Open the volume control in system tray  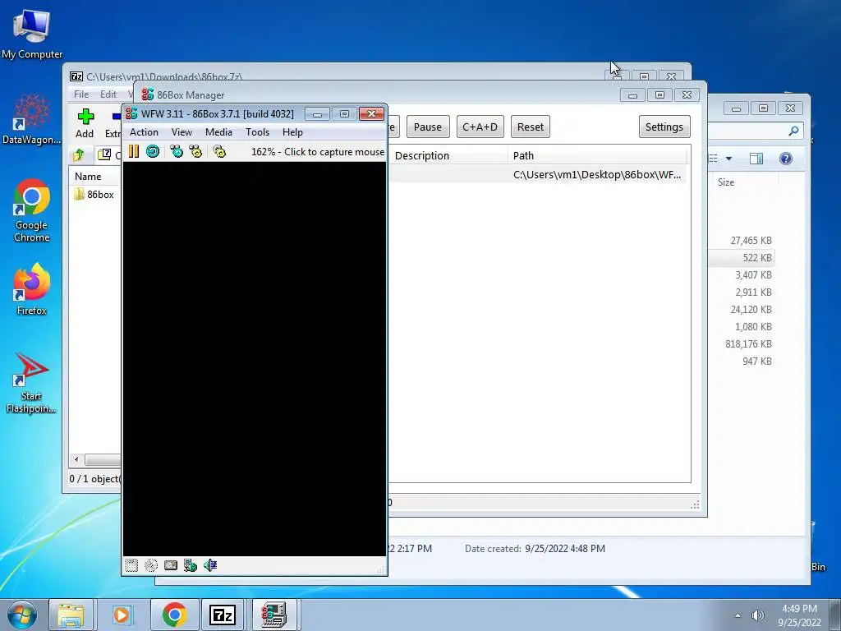[x=757, y=615]
